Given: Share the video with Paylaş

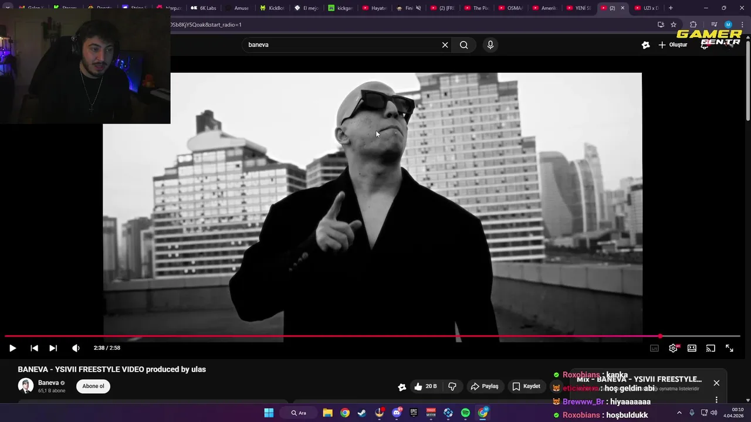Looking at the screenshot, I should (x=485, y=386).
